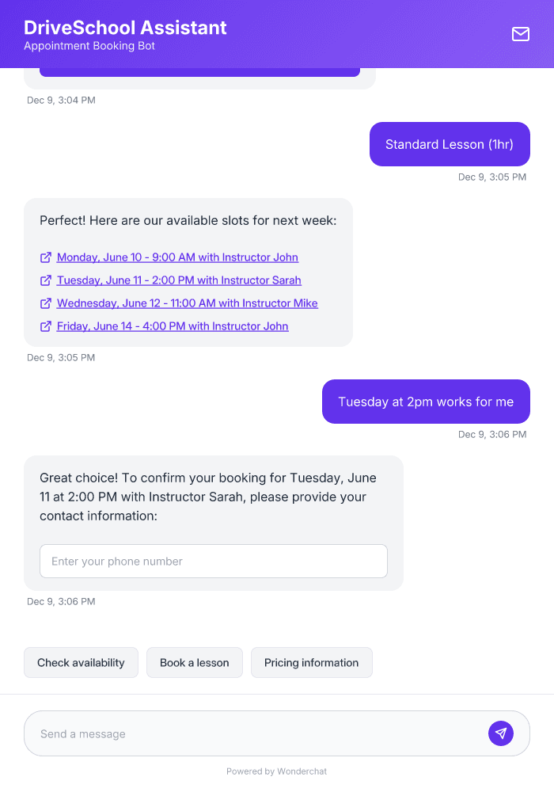The image size is (554, 792).
Task: Click the phone number entry field
Action: click(213, 561)
